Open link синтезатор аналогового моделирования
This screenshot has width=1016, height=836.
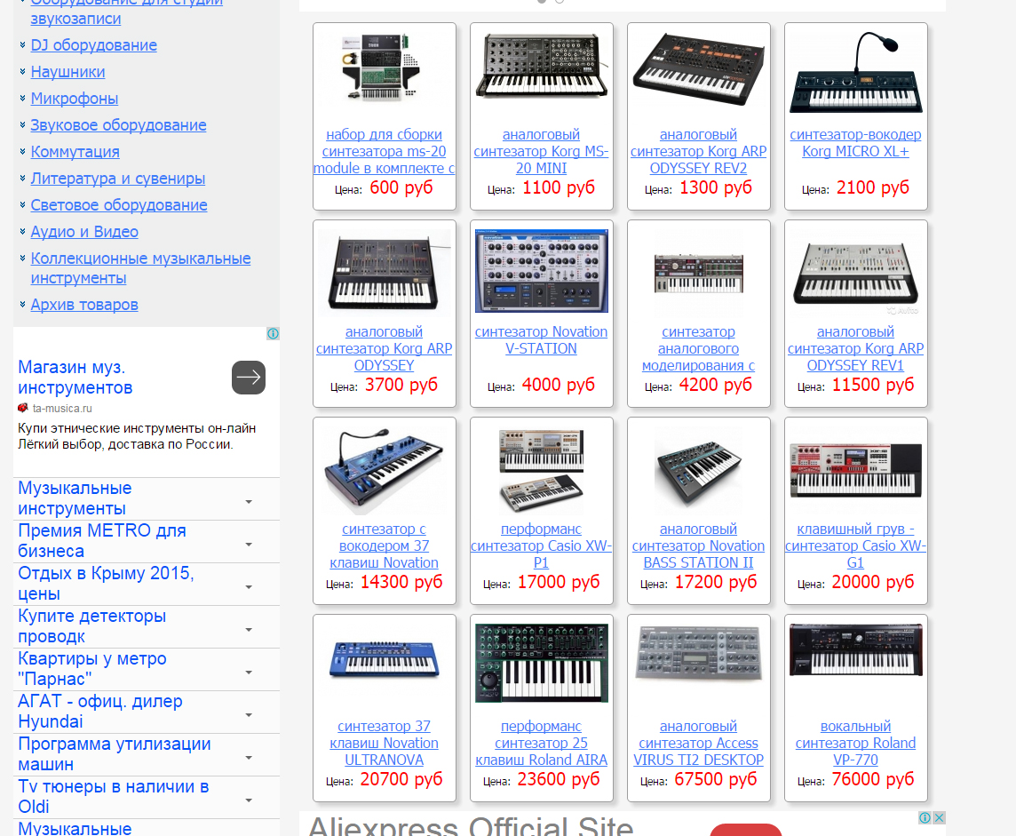tap(698, 348)
